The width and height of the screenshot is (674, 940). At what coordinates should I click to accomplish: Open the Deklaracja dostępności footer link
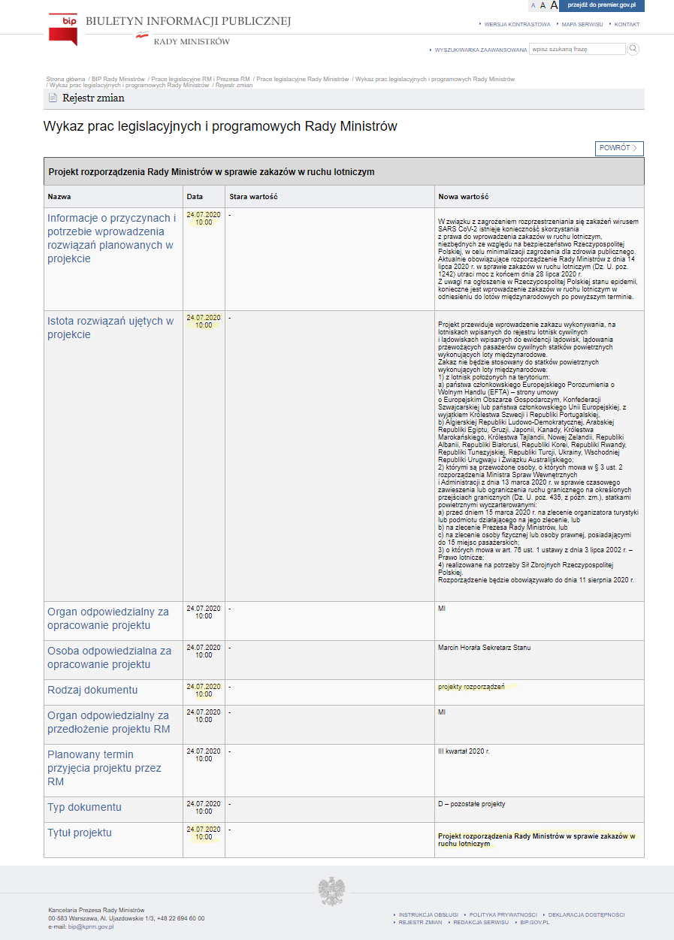[x=586, y=914]
